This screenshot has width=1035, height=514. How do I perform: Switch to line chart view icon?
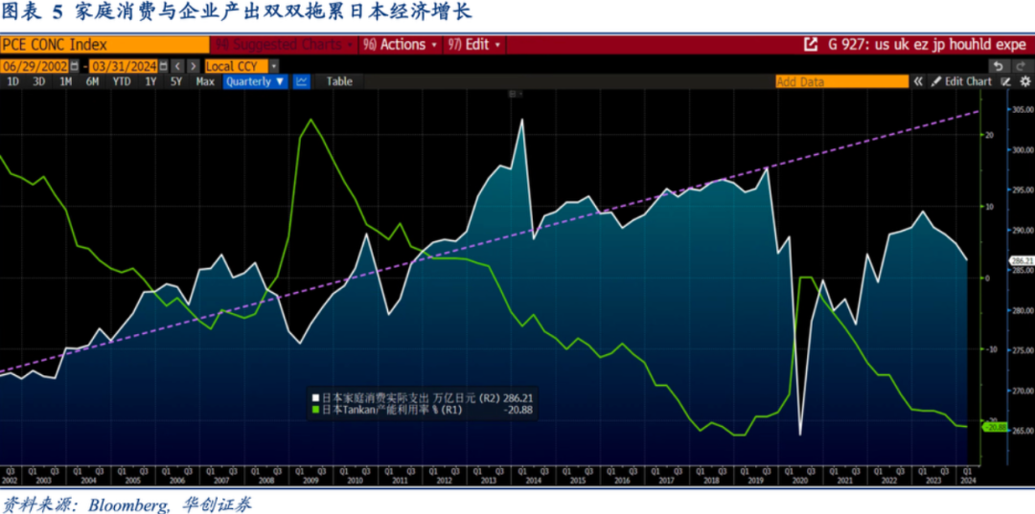301,81
